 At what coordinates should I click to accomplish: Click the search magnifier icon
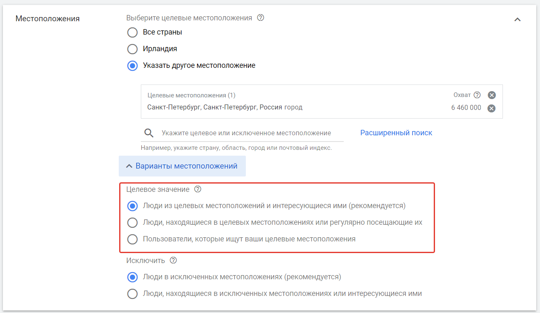pos(149,133)
